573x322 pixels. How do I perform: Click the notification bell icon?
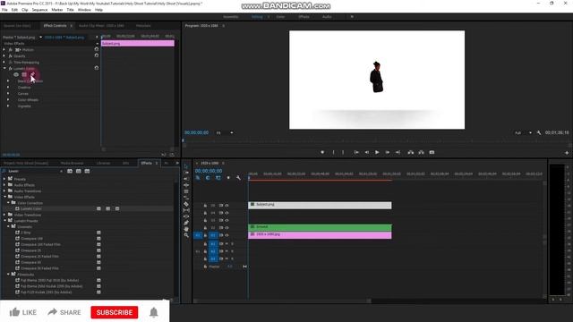point(154,312)
